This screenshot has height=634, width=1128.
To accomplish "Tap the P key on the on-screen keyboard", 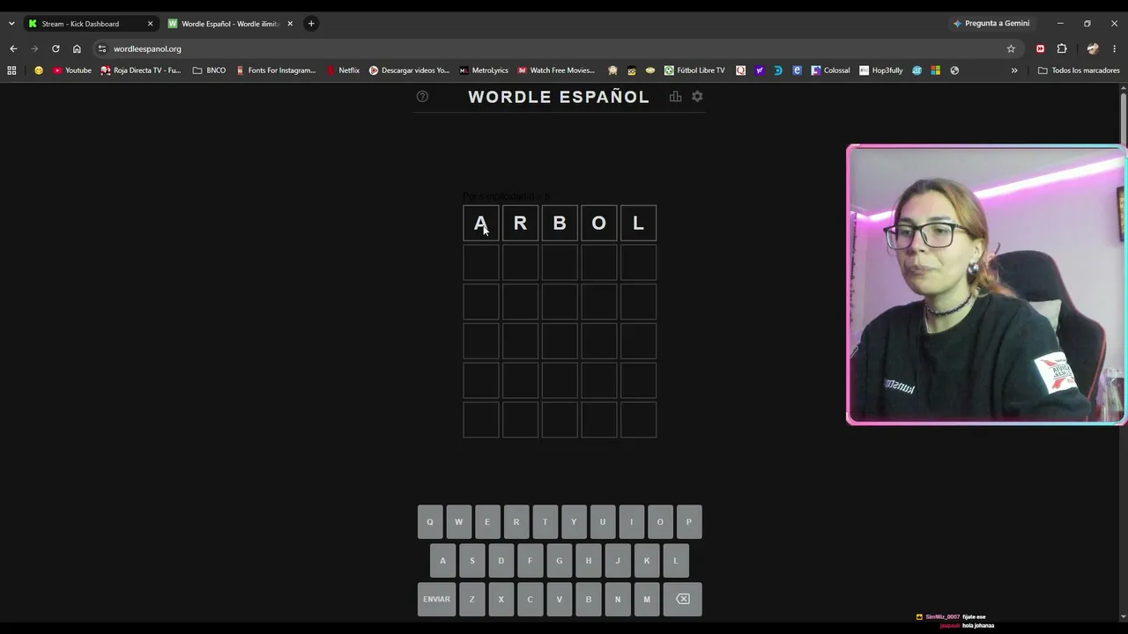I will (689, 521).
